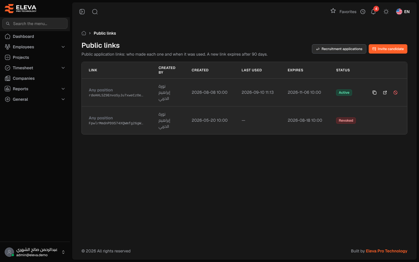Click the admin user avatar
Viewport: 419px width, 262px height.
pyautogui.click(x=9, y=252)
